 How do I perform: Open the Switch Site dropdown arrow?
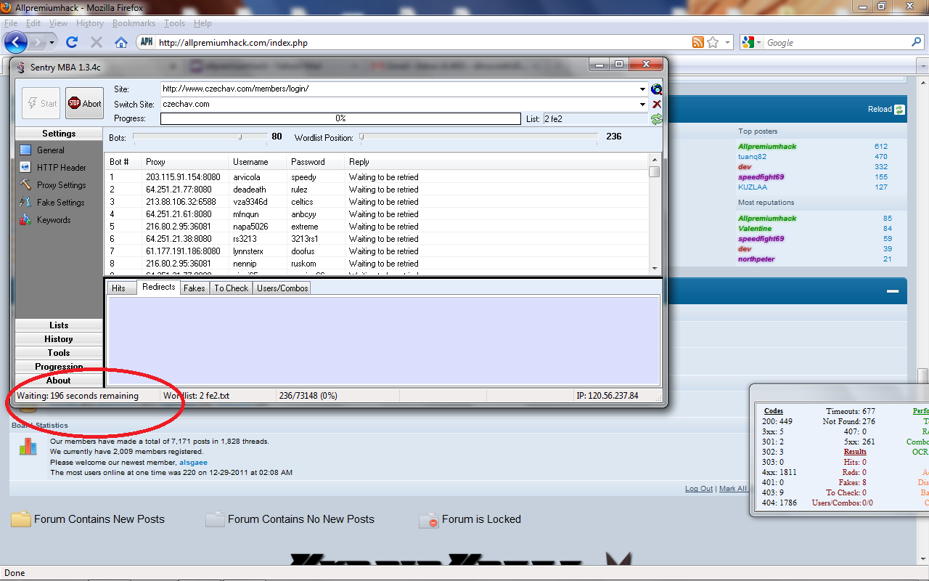click(643, 105)
